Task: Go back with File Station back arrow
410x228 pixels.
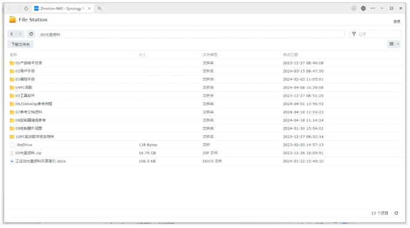Action: point(12,34)
